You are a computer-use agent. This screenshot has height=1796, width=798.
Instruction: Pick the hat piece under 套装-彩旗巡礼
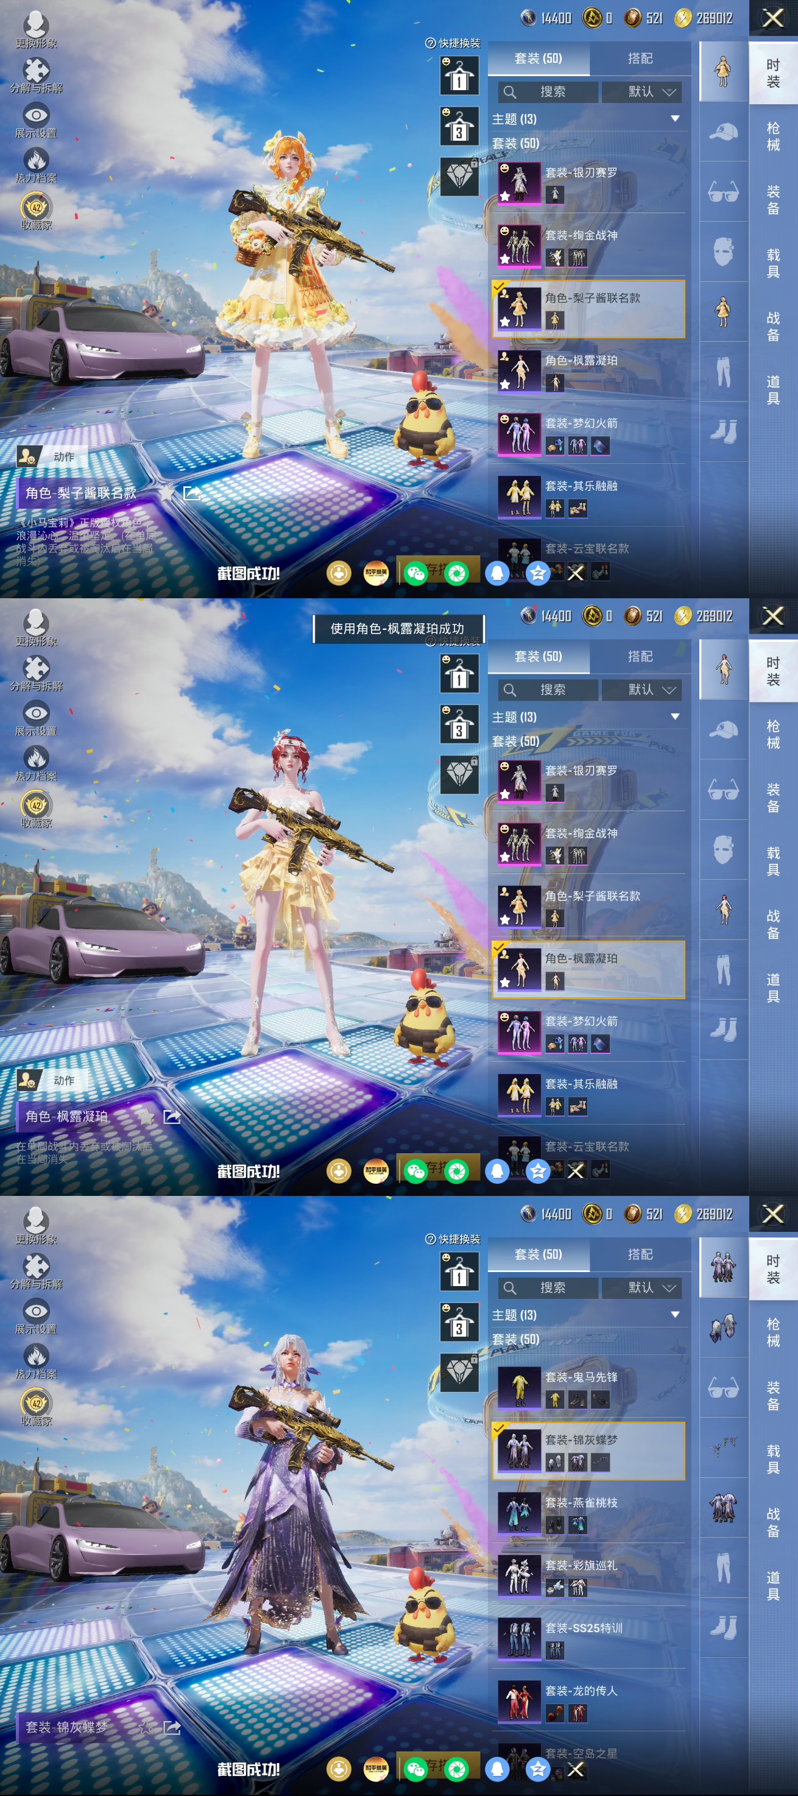coord(555,1588)
